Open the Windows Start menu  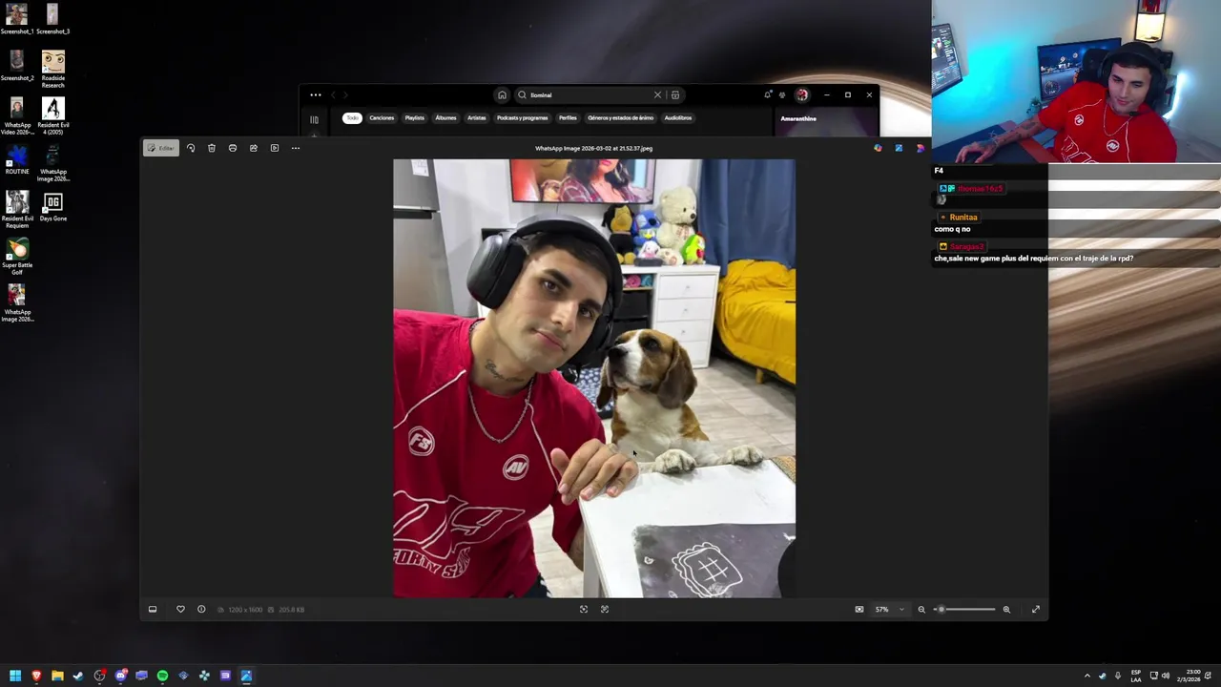point(15,676)
